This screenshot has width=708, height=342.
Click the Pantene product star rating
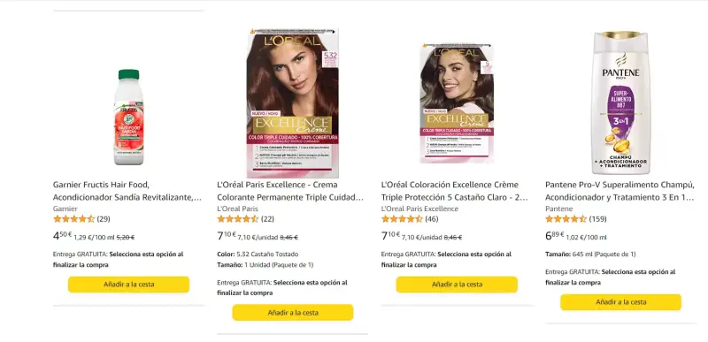[x=566, y=219]
